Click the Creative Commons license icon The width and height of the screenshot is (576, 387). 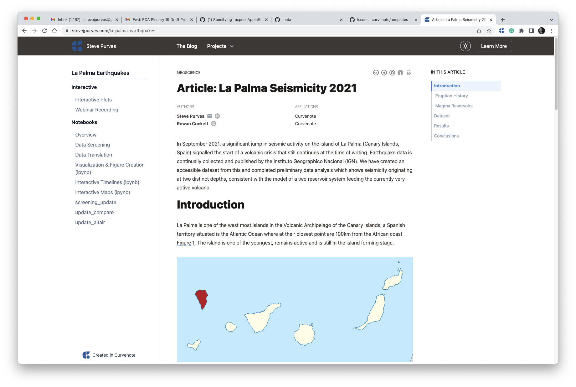click(x=376, y=73)
